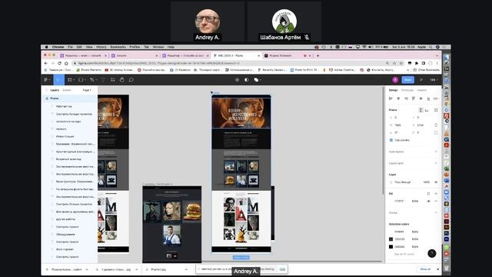Open the Chrome History menu
Viewport: 492px width, 277px height.
click(101, 47)
